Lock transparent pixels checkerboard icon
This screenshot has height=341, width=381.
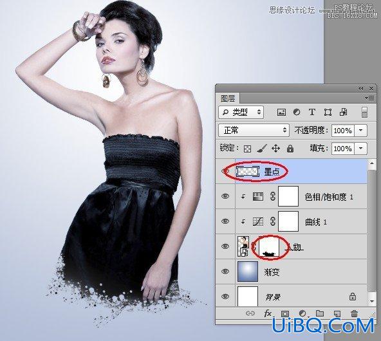[x=247, y=149]
